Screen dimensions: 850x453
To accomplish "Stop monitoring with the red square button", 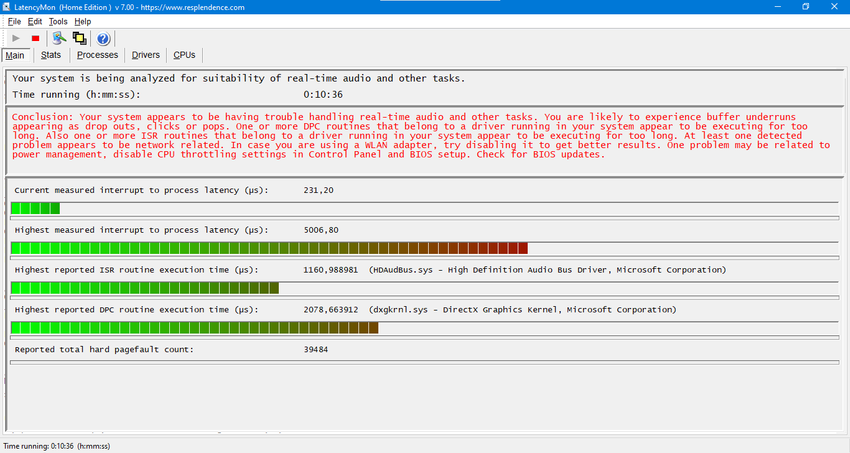I will [x=35, y=39].
